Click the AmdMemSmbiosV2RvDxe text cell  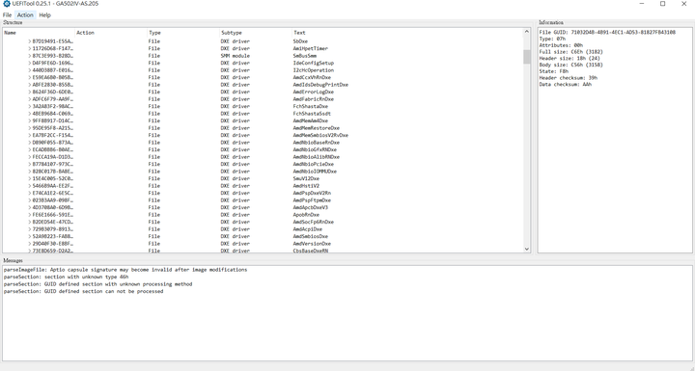pos(320,135)
